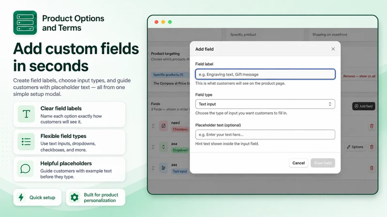Click the Product targeting heading

click(x=165, y=54)
